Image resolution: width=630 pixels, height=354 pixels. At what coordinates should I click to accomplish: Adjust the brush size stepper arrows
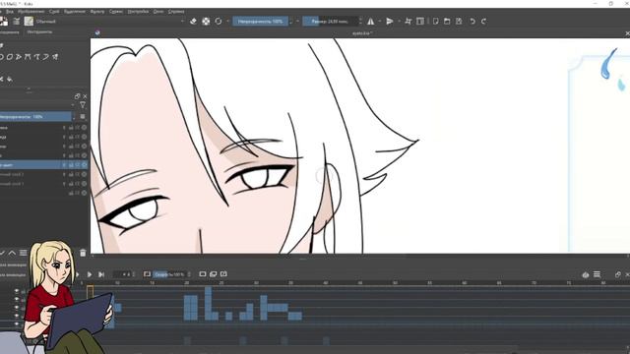[x=360, y=22]
